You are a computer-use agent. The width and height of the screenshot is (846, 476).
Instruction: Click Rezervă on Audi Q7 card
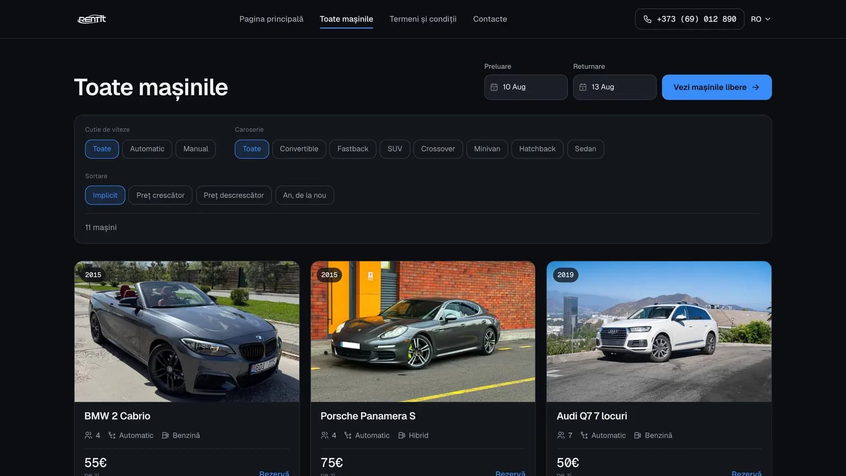point(747,473)
